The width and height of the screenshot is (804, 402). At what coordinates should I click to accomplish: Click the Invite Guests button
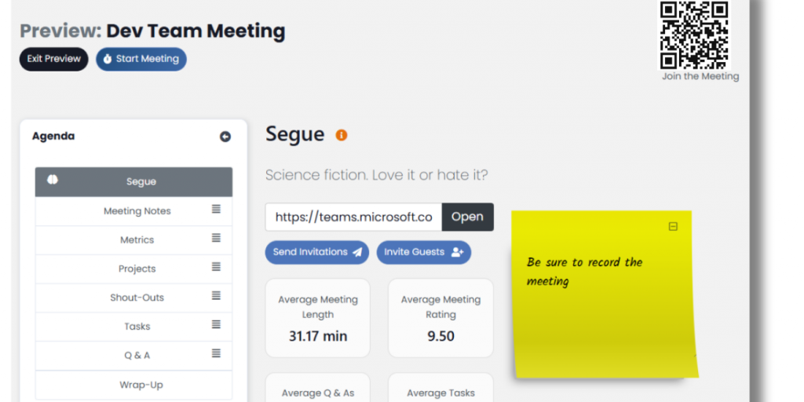pos(424,252)
